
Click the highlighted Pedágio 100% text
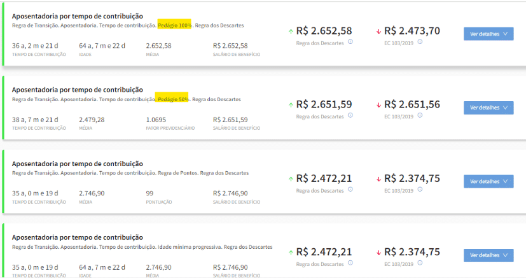(x=175, y=25)
